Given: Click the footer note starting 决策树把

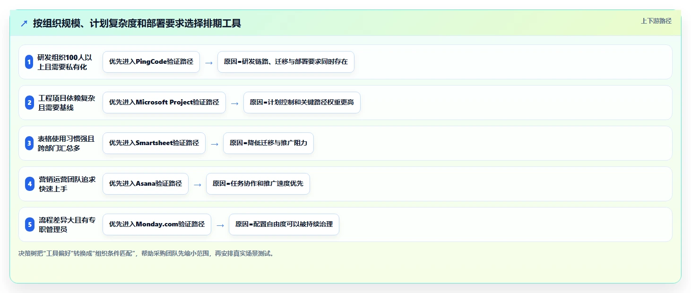Looking at the screenshot, I should click(146, 253).
